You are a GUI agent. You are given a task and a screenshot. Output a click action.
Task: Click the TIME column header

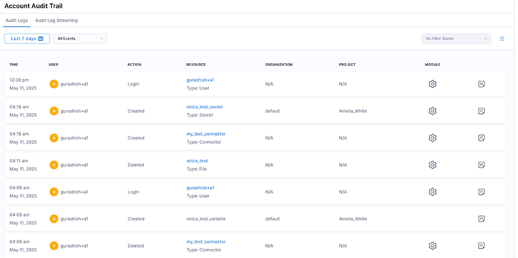(14, 65)
